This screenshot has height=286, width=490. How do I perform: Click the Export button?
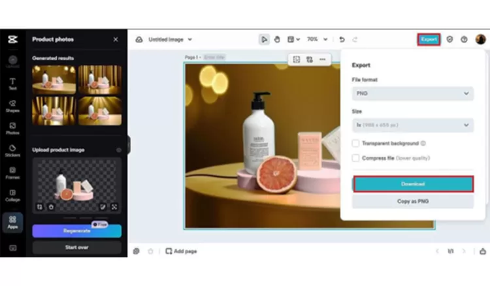(x=429, y=39)
